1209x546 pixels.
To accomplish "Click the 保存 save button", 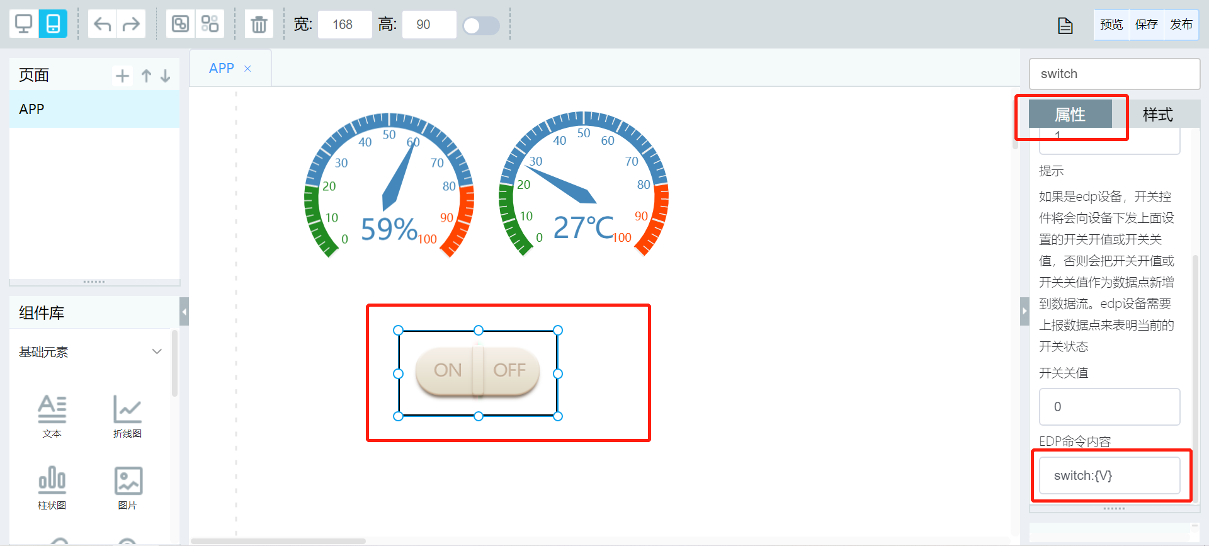I will click(1147, 25).
